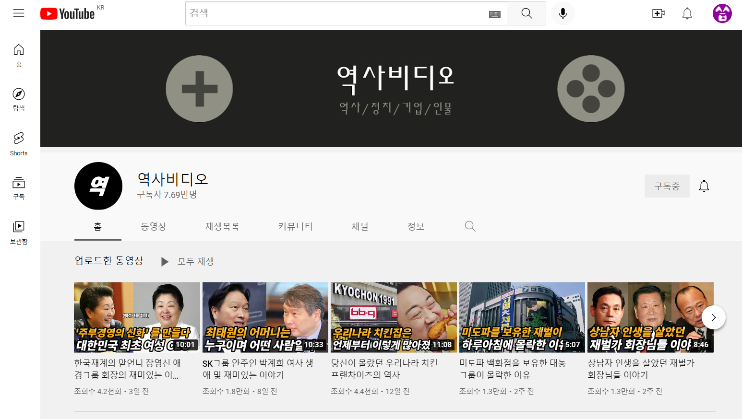742x419 pixels.
Task: Open the create video icon
Action: 658,13
